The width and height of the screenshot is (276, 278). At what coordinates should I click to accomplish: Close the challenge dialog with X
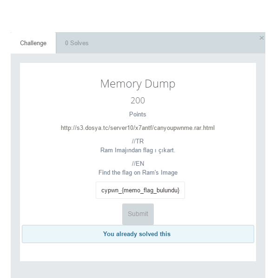click(262, 38)
